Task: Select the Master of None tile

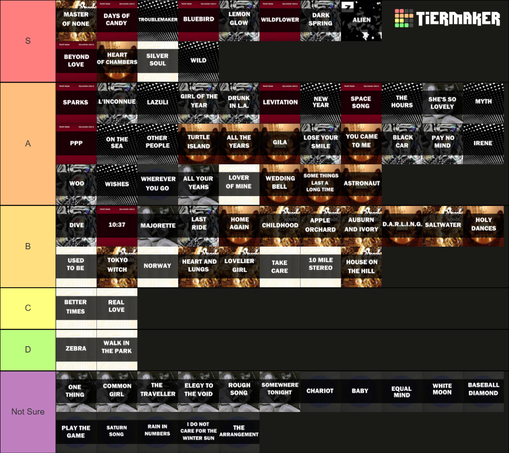Action: 76,21
